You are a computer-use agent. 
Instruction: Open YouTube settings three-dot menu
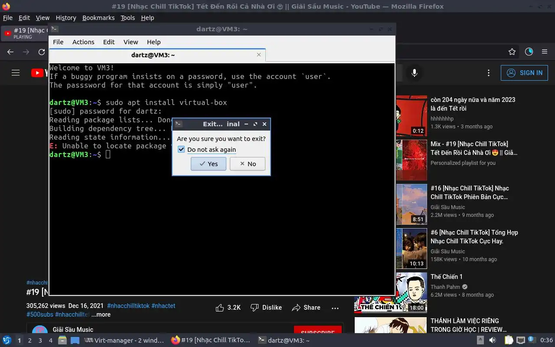click(x=489, y=73)
